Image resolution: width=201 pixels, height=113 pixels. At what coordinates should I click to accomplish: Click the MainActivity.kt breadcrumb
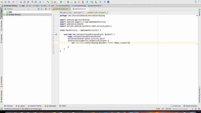tap(95, 6)
